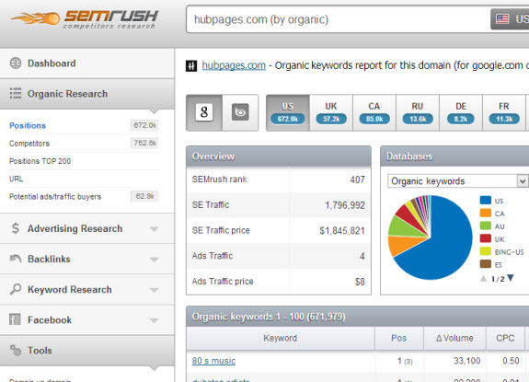Viewport: 529px width, 382px height.
Task: Click SEMrush rank value 407
Action: pyautogui.click(x=357, y=179)
